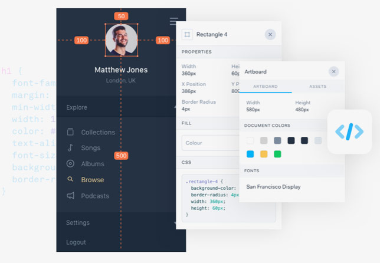Click the Albums disc icon
The height and width of the screenshot is (263, 380).
tap(70, 164)
